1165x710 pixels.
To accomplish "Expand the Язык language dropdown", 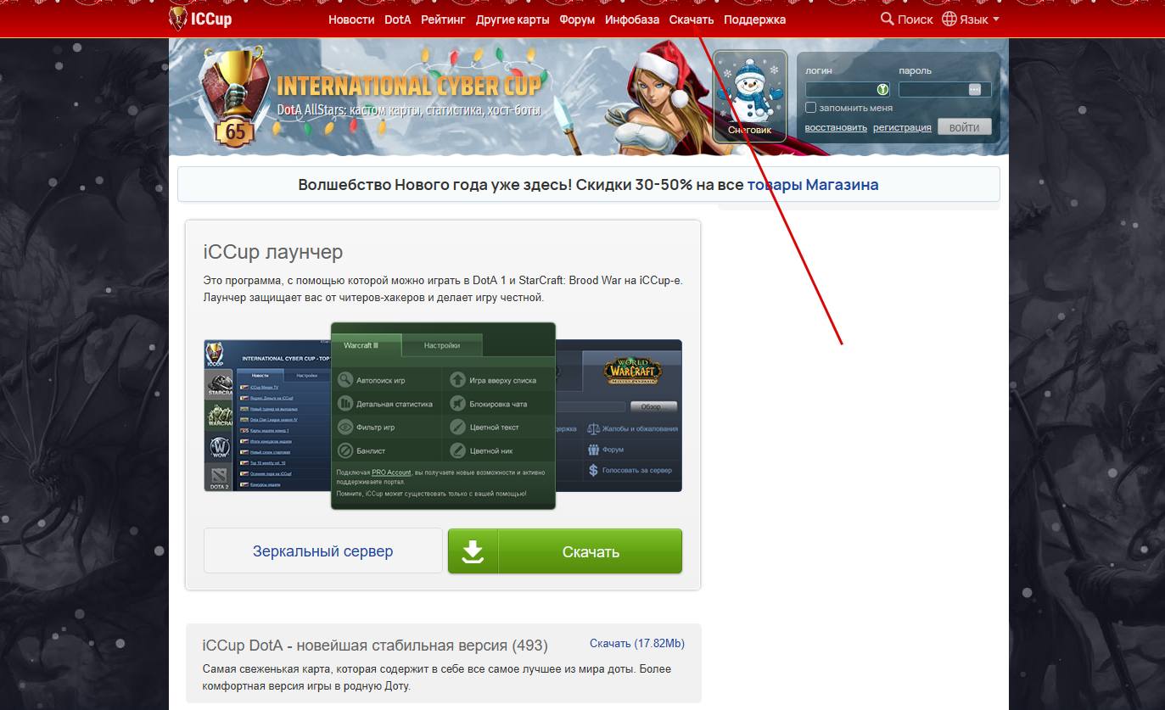I will click(x=979, y=20).
